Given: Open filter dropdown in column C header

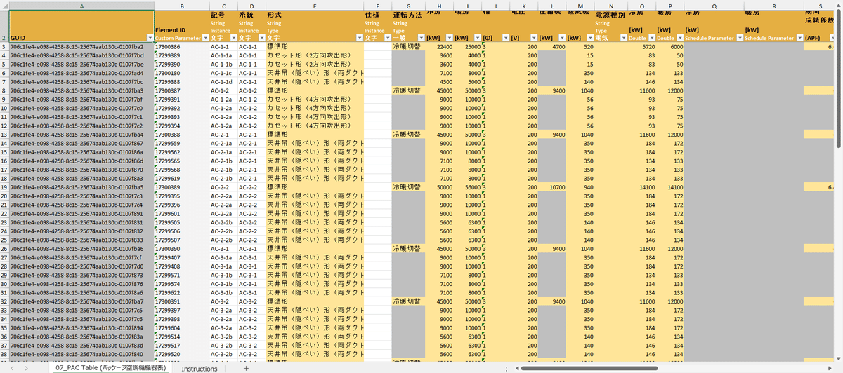Looking at the screenshot, I should click(x=233, y=38).
